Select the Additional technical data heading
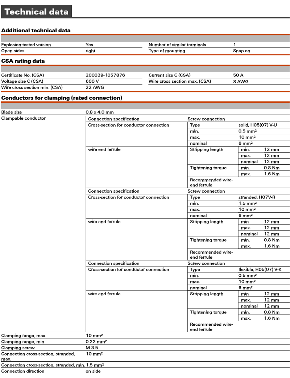This screenshot has width=290, height=378. click(x=36, y=30)
